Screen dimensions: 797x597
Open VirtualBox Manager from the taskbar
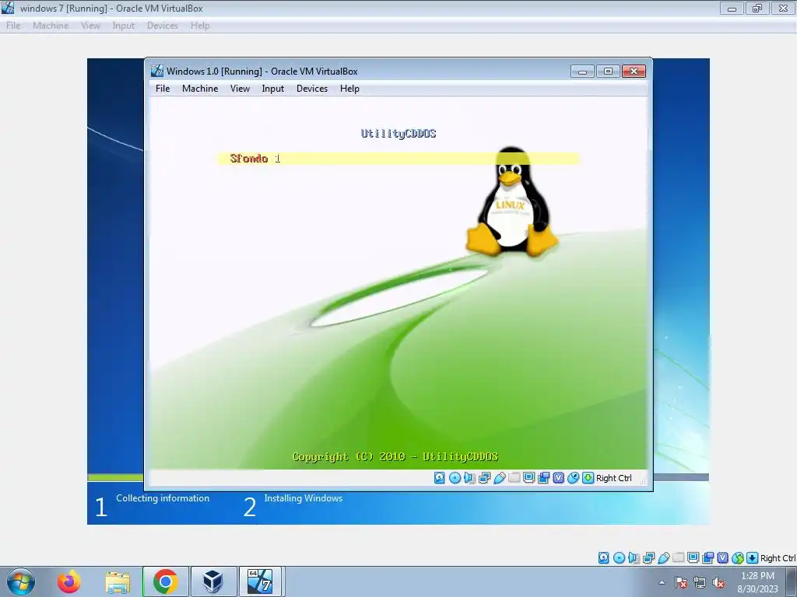pyautogui.click(x=213, y=581)
